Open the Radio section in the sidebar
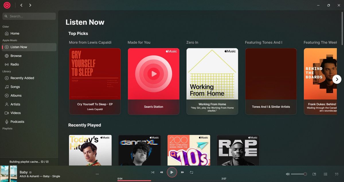The image size is (344, 182). (14, 64)
